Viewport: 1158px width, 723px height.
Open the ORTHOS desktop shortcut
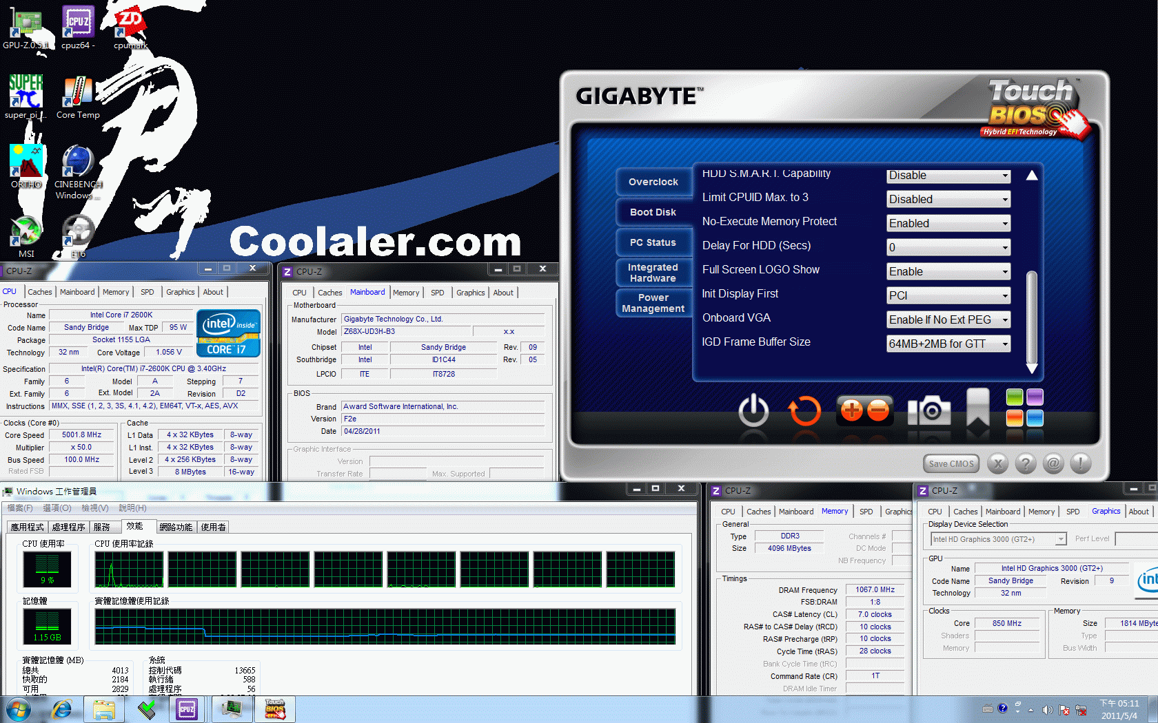[26, 167]
